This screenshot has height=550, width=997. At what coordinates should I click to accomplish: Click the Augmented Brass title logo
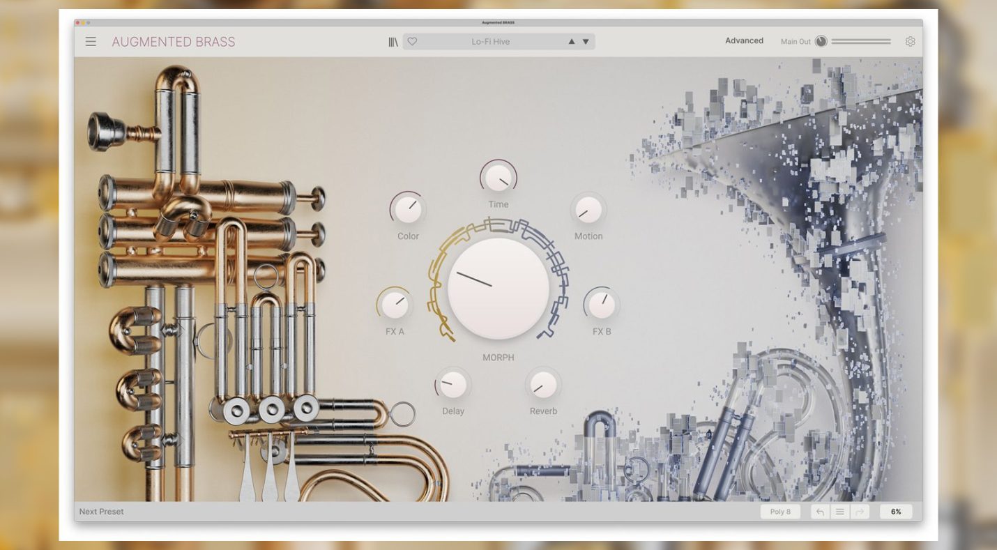point(173,42)
